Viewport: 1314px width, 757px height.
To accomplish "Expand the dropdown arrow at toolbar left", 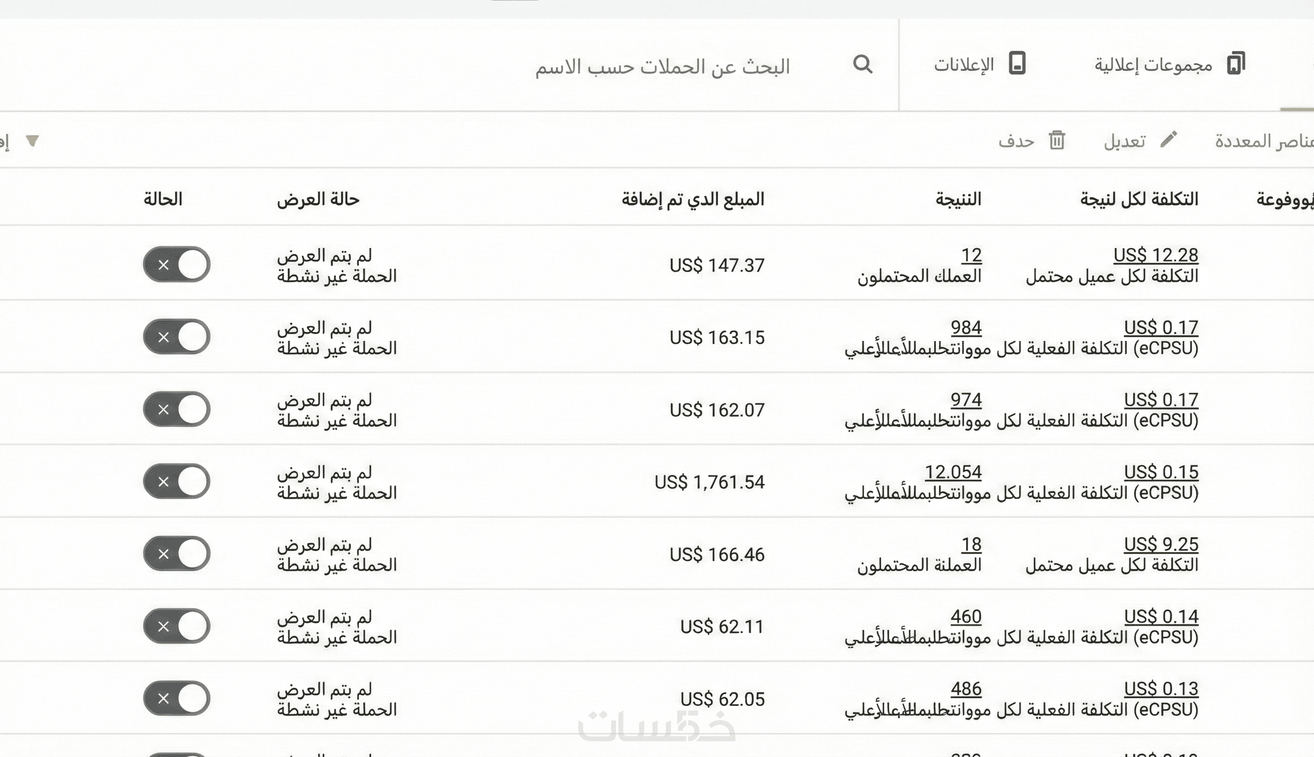I will point(32,140).
